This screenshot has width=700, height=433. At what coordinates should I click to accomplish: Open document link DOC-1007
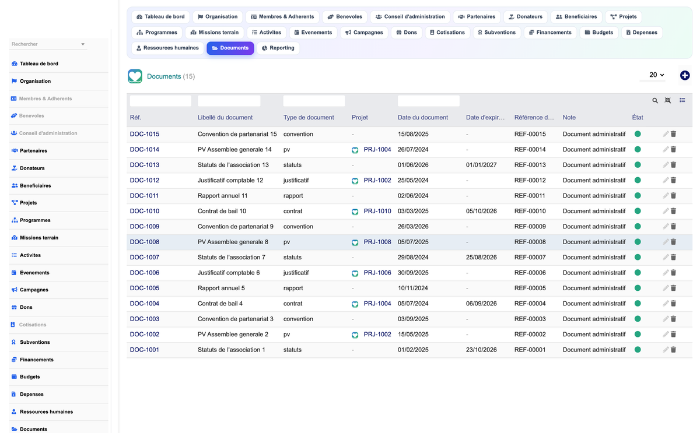[x=145, y=258]
